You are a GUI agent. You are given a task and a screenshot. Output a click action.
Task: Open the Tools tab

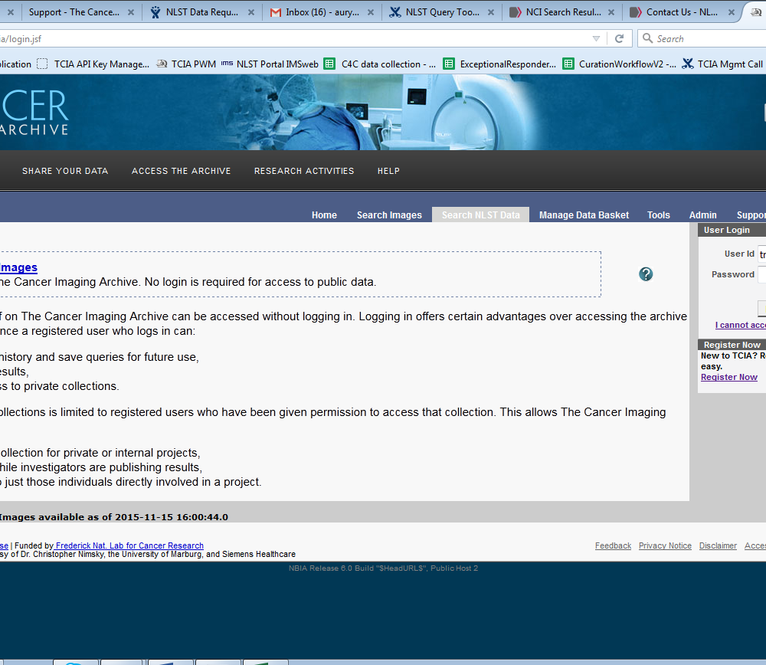point(659,215)
